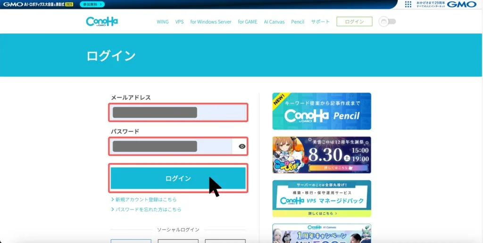Open the Pencil menu item

point(298,22)
